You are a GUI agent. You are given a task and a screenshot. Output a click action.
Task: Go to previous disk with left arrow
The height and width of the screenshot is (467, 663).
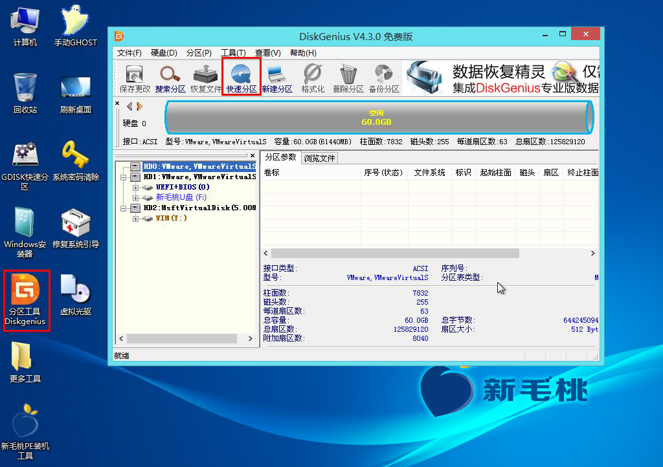pos(129,107)
